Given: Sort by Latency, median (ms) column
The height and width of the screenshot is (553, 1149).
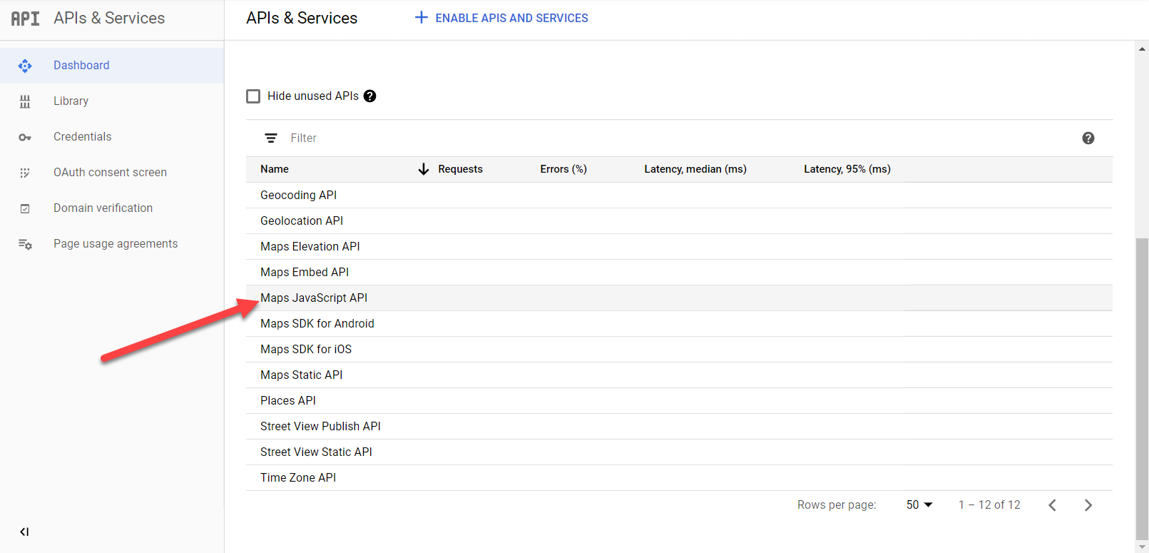Looking at the screenshot, I should pos(695,169).
